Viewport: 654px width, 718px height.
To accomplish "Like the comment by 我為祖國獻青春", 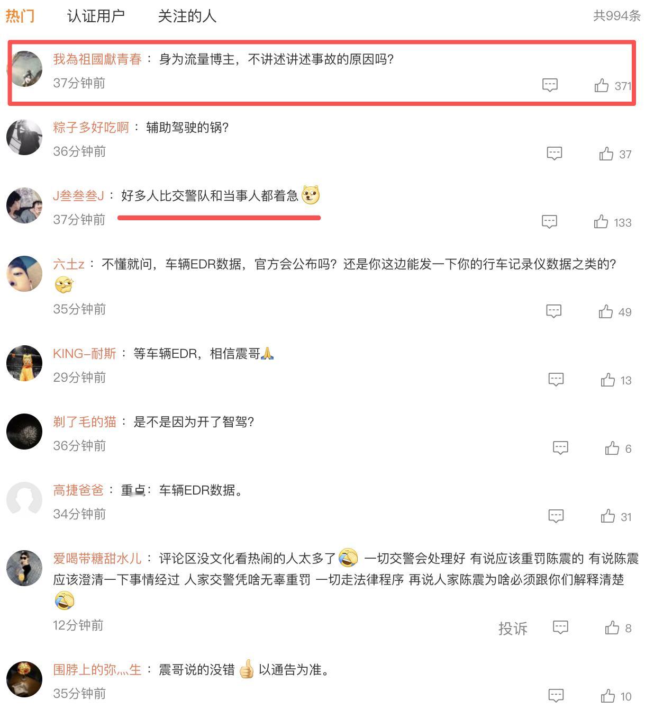I will pyautogui.click(x=602, y=85).
